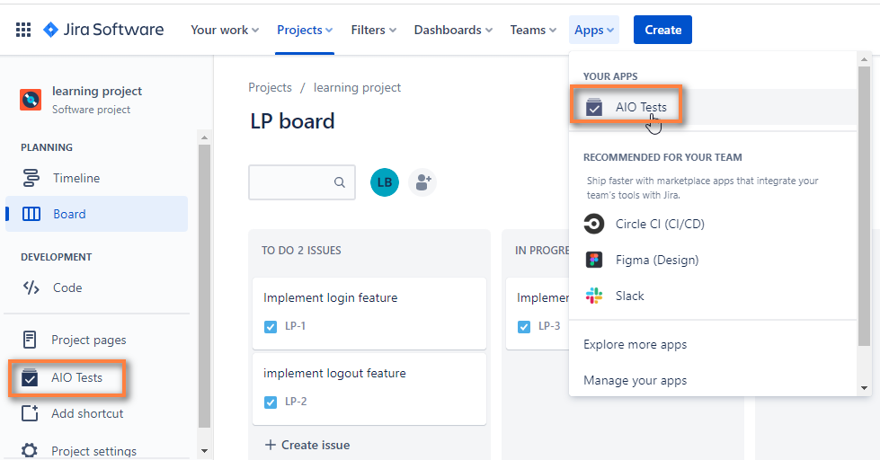The image size is (880, 460).
Task: Filter by LB user avatar
Action: (x=385, y=182)
